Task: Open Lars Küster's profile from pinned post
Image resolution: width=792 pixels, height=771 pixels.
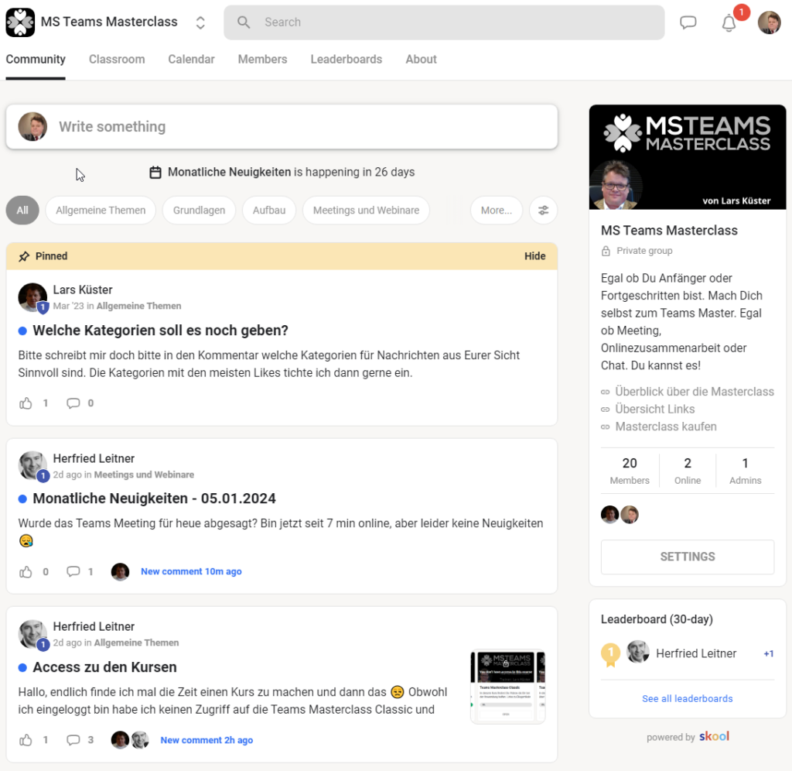Action: click(x=83, y=290)
